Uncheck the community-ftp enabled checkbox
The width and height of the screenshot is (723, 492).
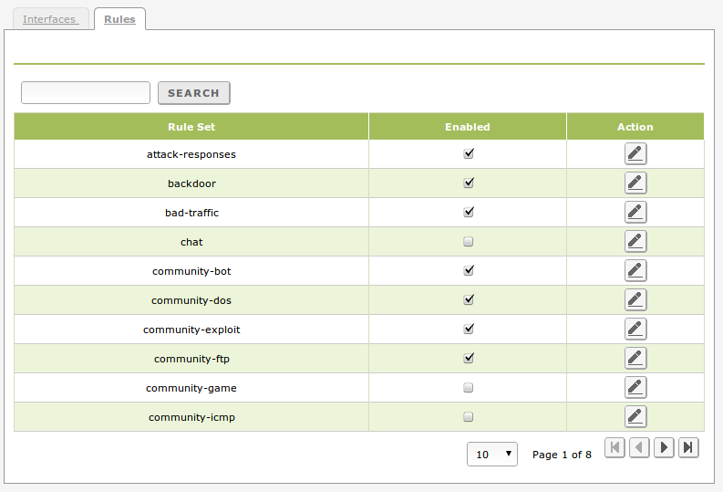click(469, 358)
